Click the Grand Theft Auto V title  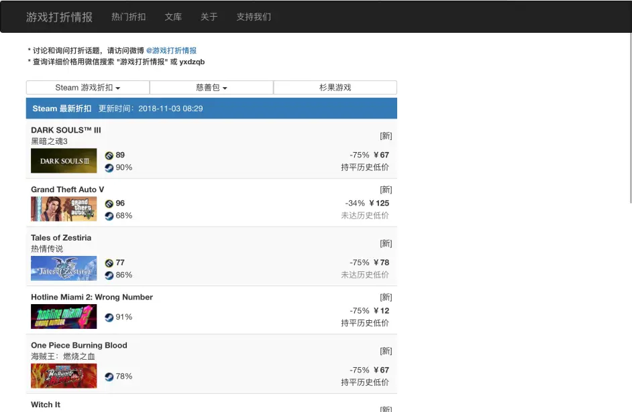[x=67, y=190]
